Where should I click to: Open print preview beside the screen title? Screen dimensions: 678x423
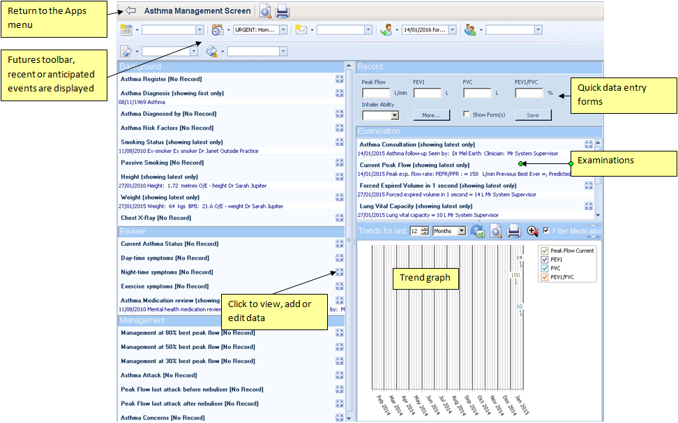click(x=266, y=11)
